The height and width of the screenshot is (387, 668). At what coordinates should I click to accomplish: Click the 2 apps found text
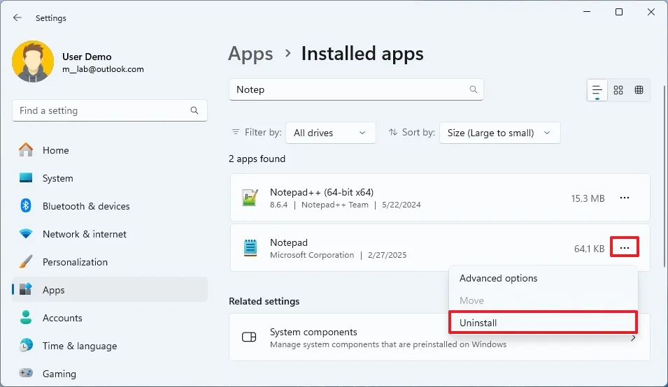point(257,159)
